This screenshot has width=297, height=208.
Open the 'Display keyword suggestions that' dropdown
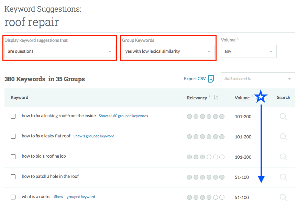[60, 51]
